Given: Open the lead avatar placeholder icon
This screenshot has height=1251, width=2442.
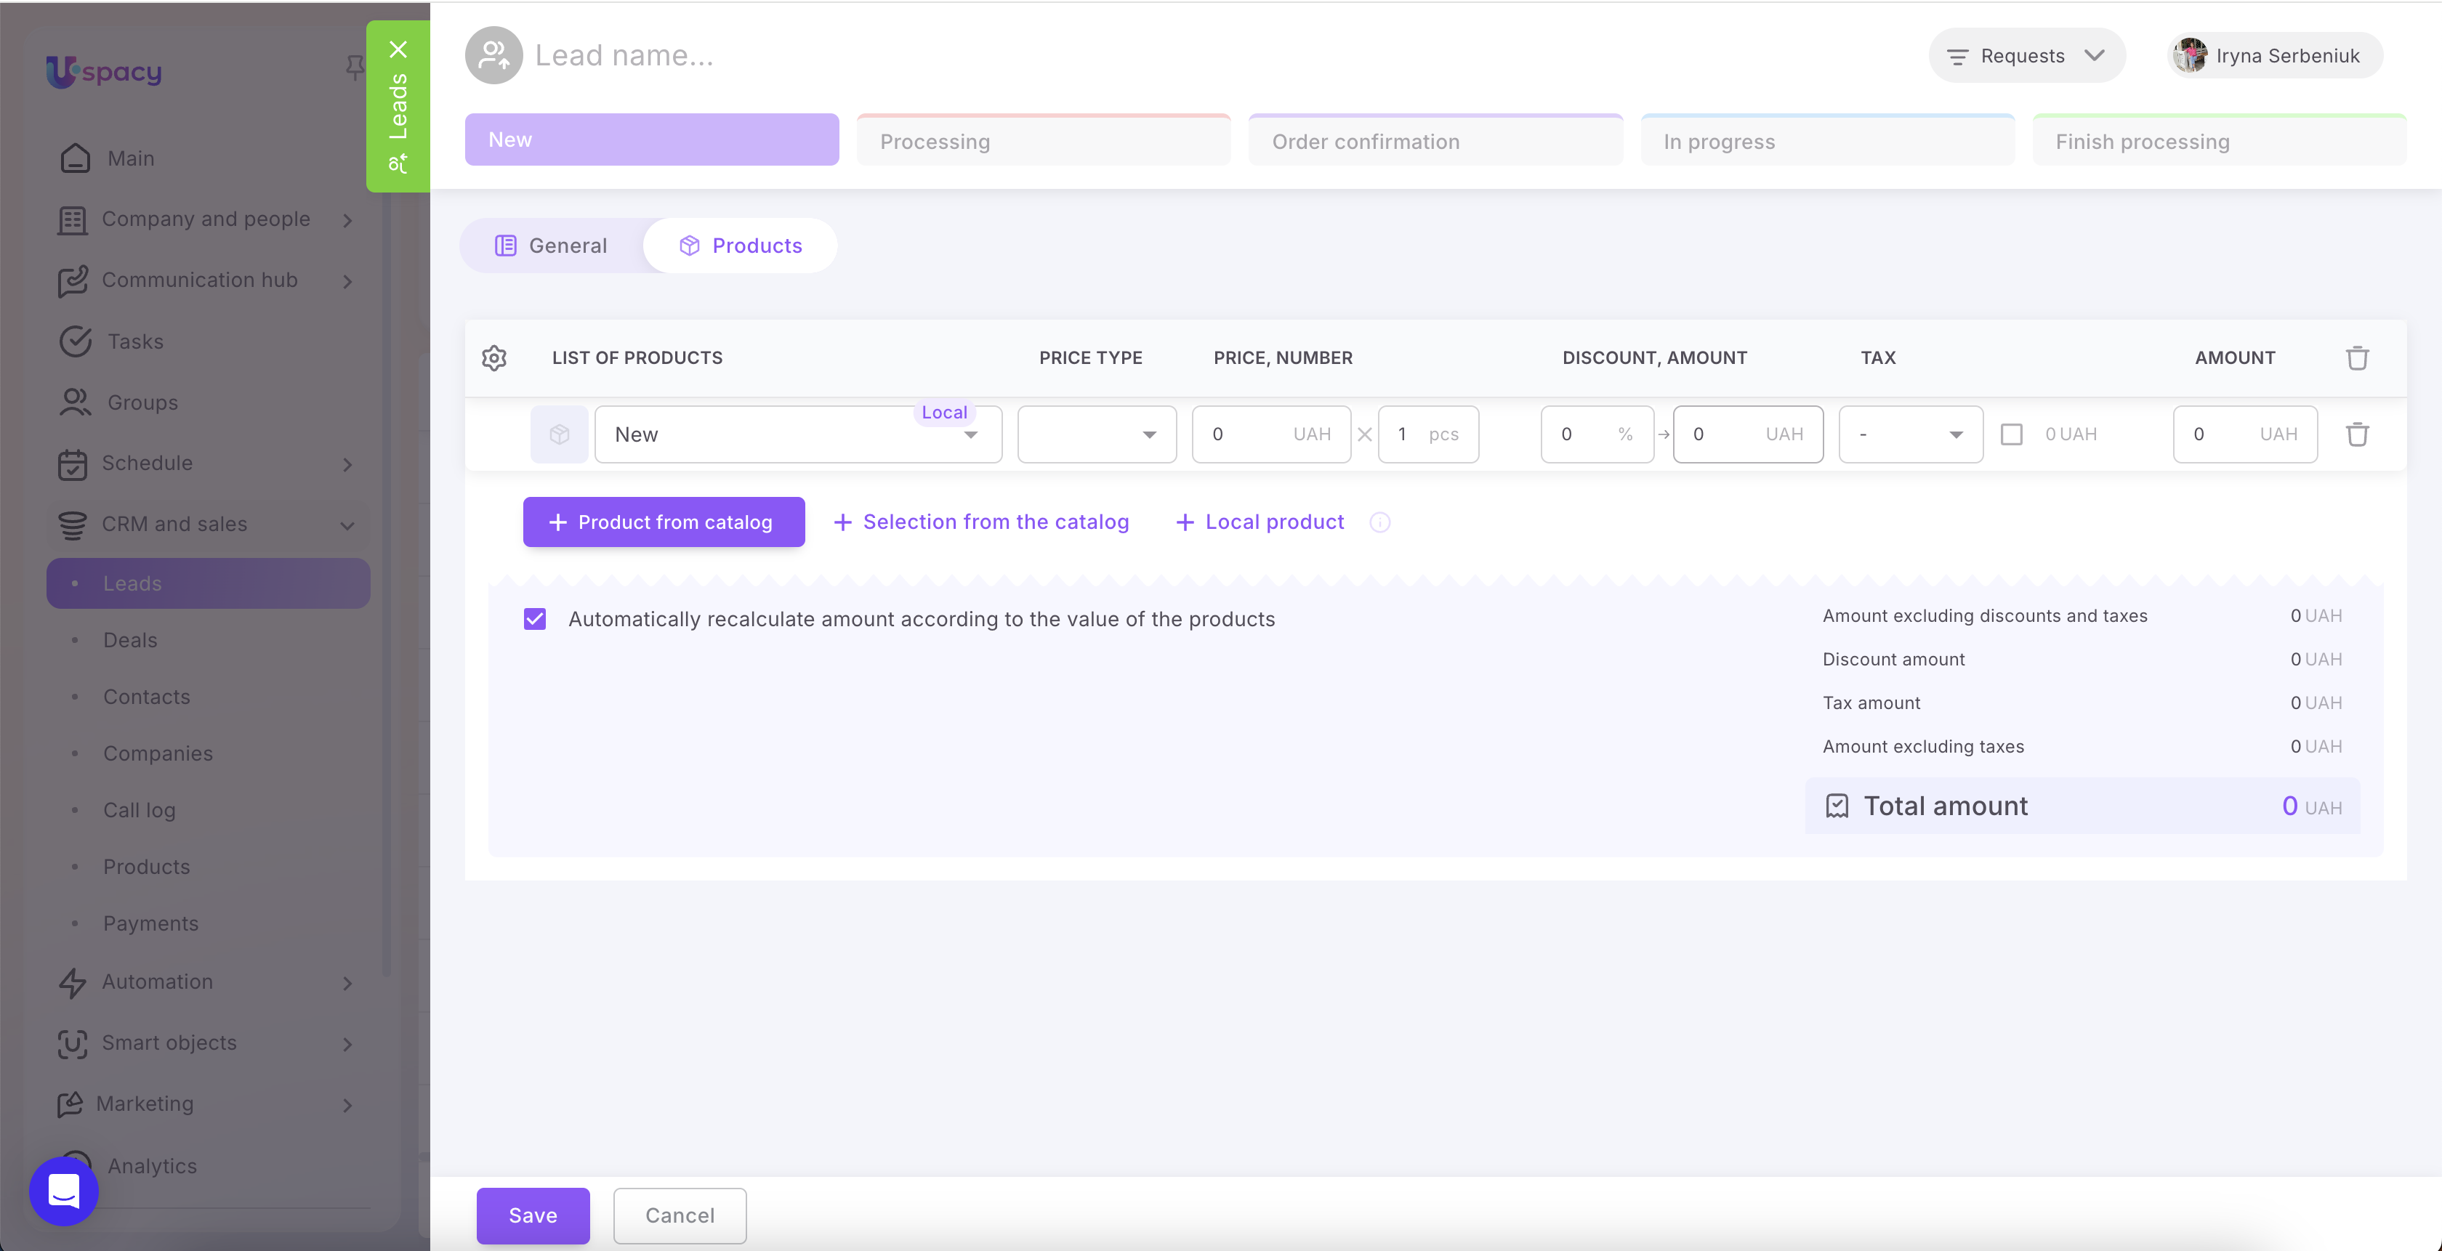Looking at the screenshot, I should tap(493, 55).
